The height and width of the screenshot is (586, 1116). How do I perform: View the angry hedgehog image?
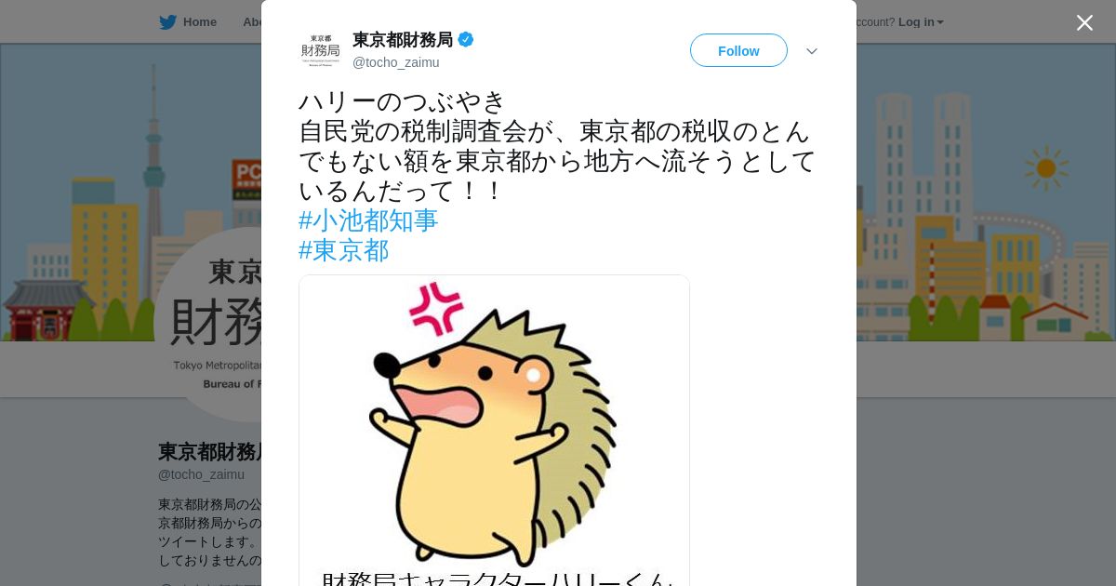[x=494, y=430]
